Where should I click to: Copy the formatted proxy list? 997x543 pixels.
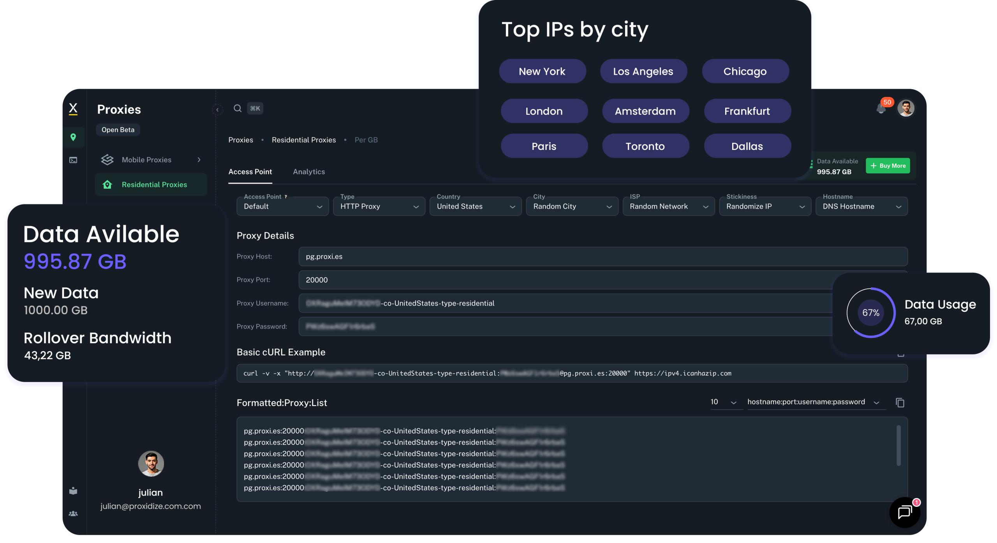pos(900,402)
